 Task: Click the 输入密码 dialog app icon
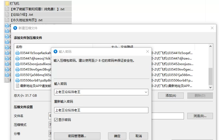56,52
